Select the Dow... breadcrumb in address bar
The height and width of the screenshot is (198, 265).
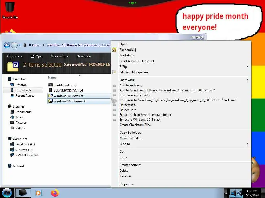(x=36, y=45)
